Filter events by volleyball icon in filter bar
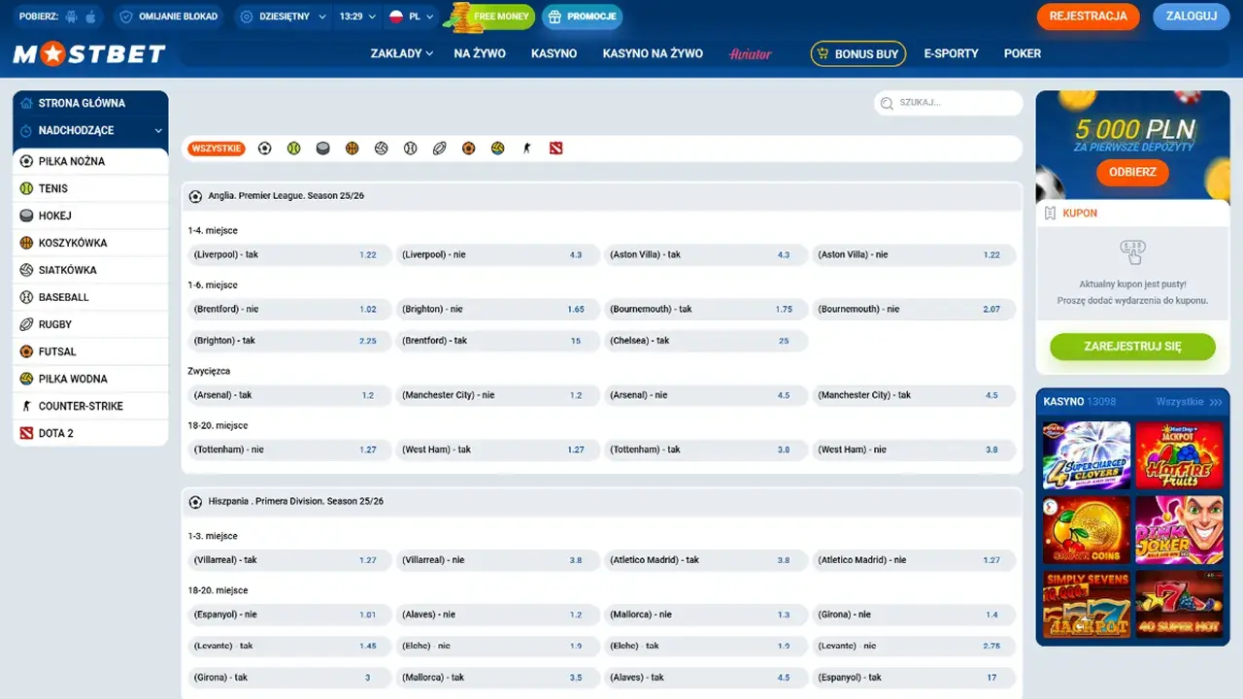The width and height of the screenshot is (1243, 699). click(x=382, y=149)
